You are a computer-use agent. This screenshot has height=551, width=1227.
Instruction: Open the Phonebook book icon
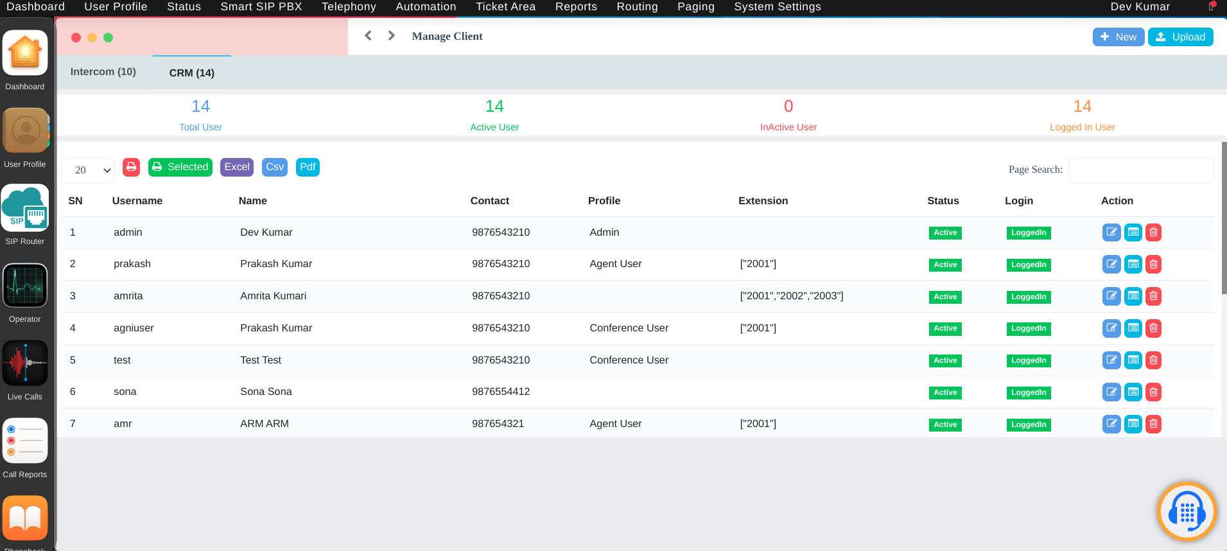click(x=25, y=518)
